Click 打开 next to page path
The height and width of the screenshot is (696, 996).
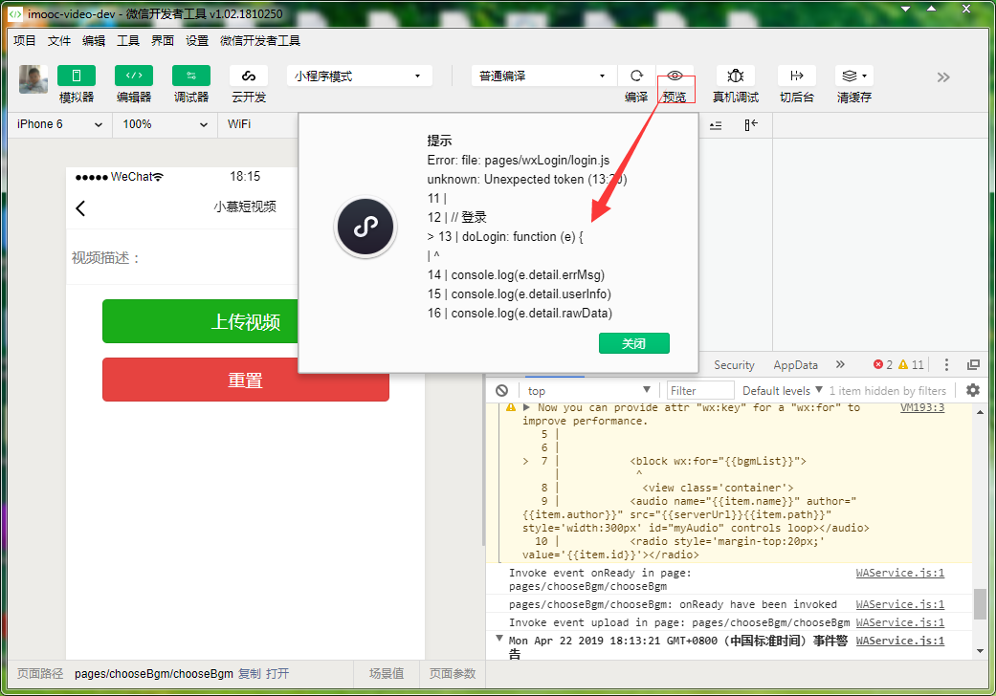coord(277,674)
